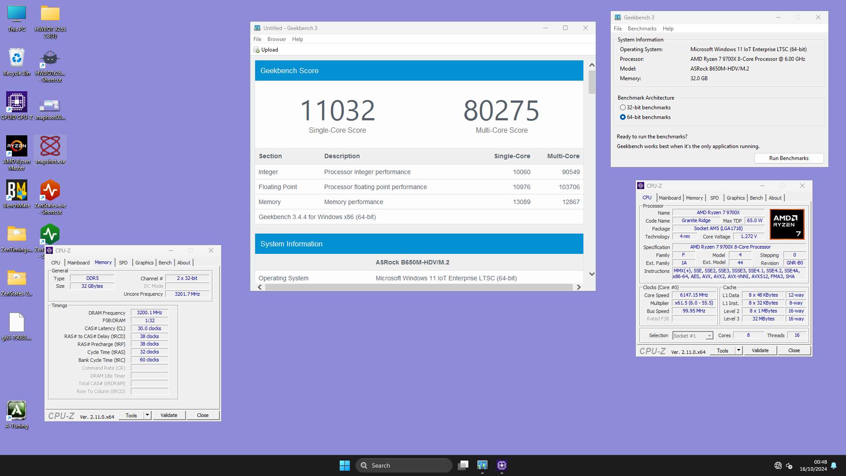Click the Windows Start button on taskbar
This screenshot has height=476, width=846.
pyautogui.click(x=345, y=465)
